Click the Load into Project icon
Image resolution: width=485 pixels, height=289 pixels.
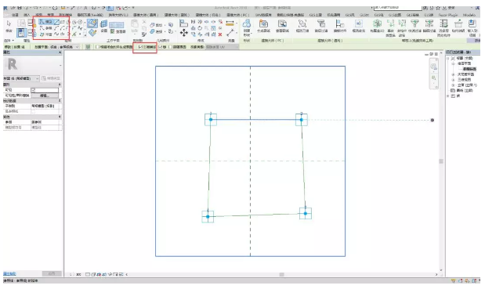[x=472, y=27]
